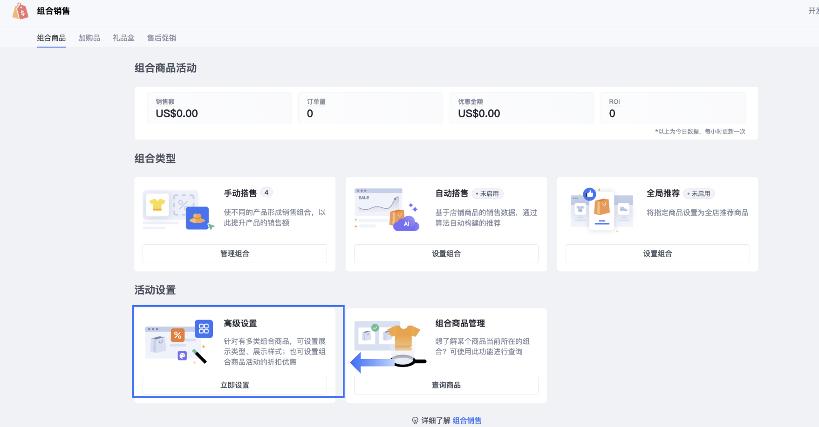Click the 查询商品 button
The width and height of the screenshot is (819, 427).
click(446, 385)
